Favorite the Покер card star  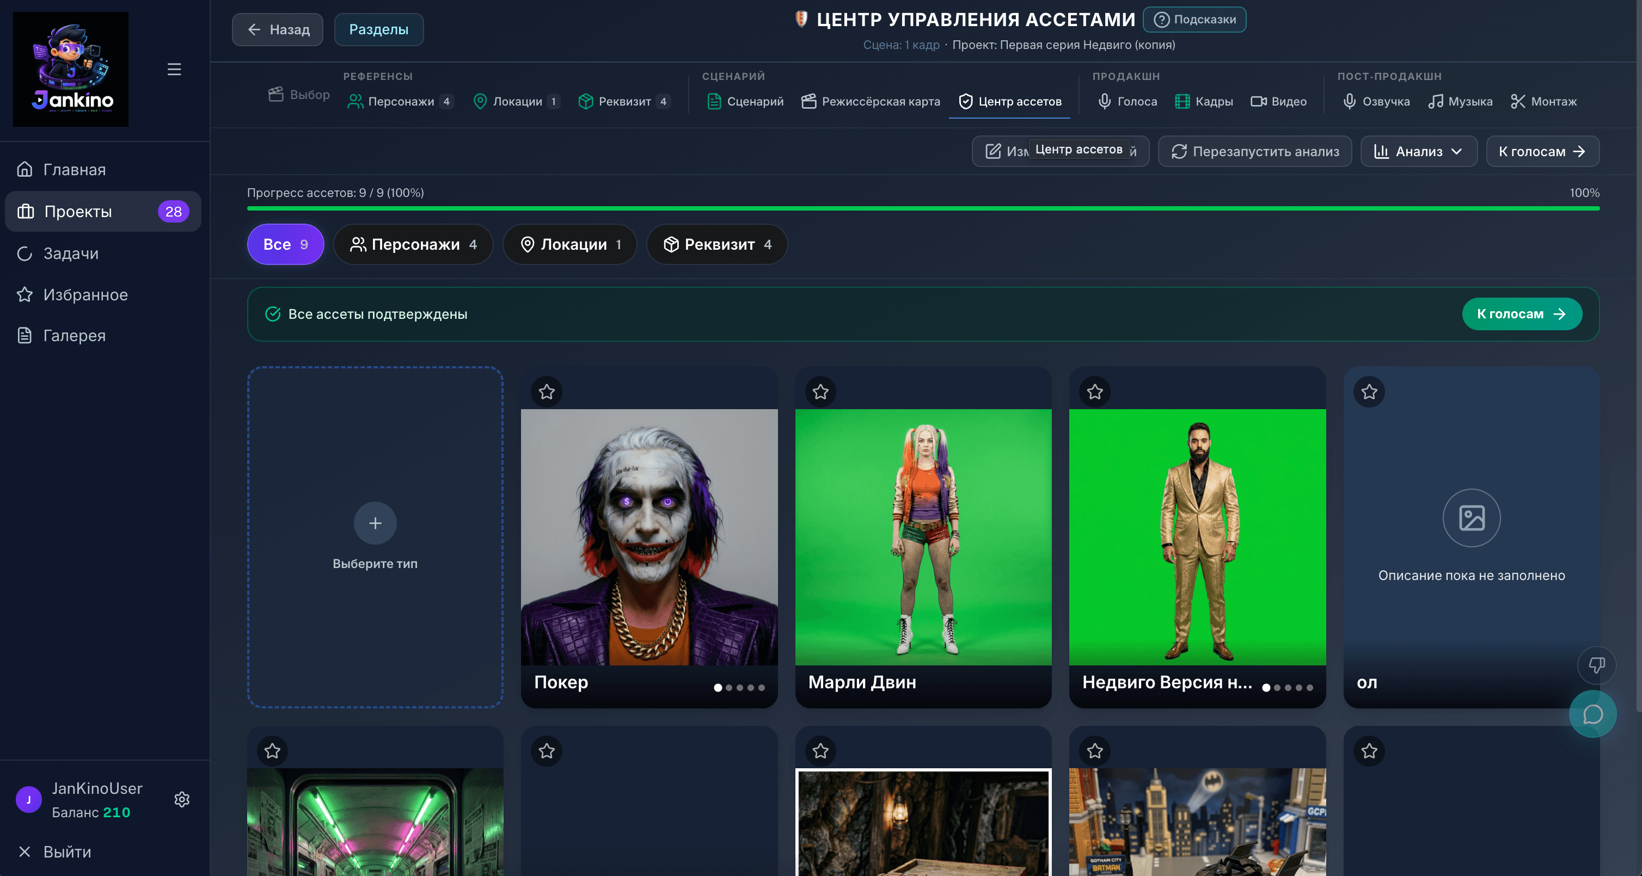coord(546,391)
